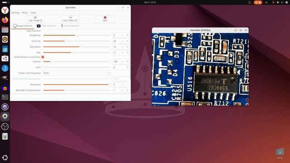
Task: Launch Firefox from the dock
Action: click(x=5, y=20)
